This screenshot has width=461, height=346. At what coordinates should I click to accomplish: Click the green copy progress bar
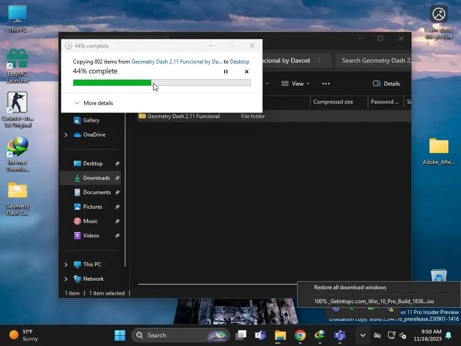pyautogui.click(x=162, y=83)
